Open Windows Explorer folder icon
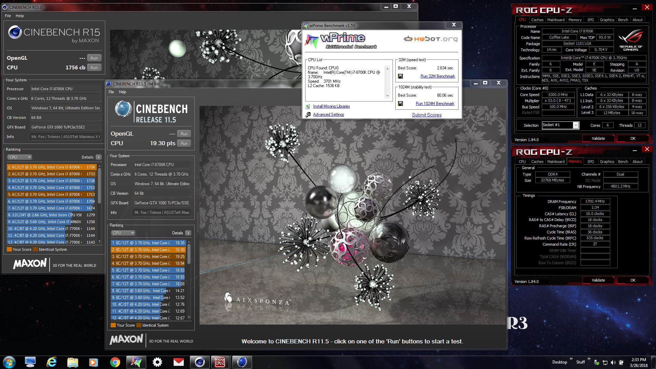 coord(72,362)
